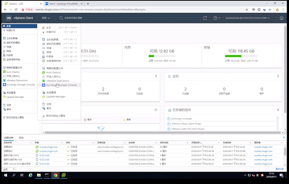Viewport: 289px width, 184px height.
Task: Click the 更多任务 link
Action: point(280,169)
